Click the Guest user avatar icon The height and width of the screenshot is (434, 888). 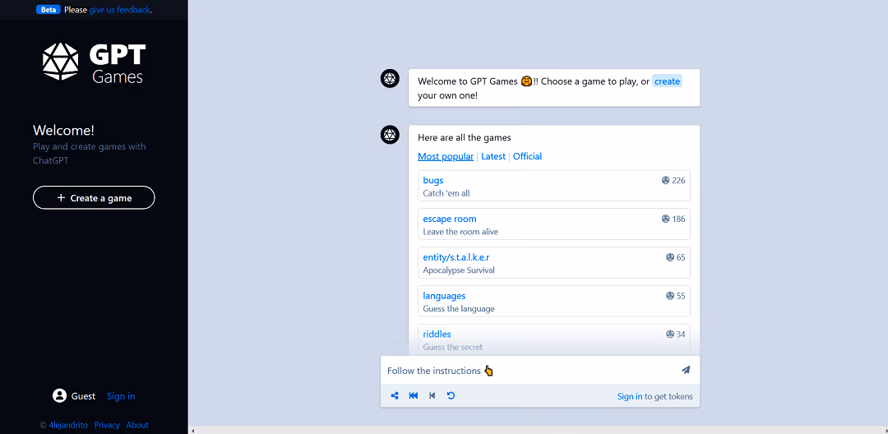pos(59,395)
